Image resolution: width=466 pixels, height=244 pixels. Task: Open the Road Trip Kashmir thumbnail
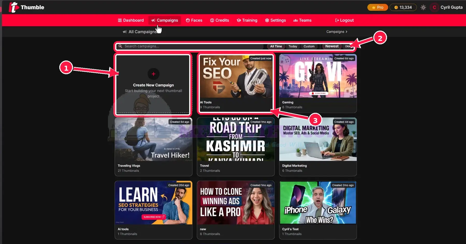236,139
